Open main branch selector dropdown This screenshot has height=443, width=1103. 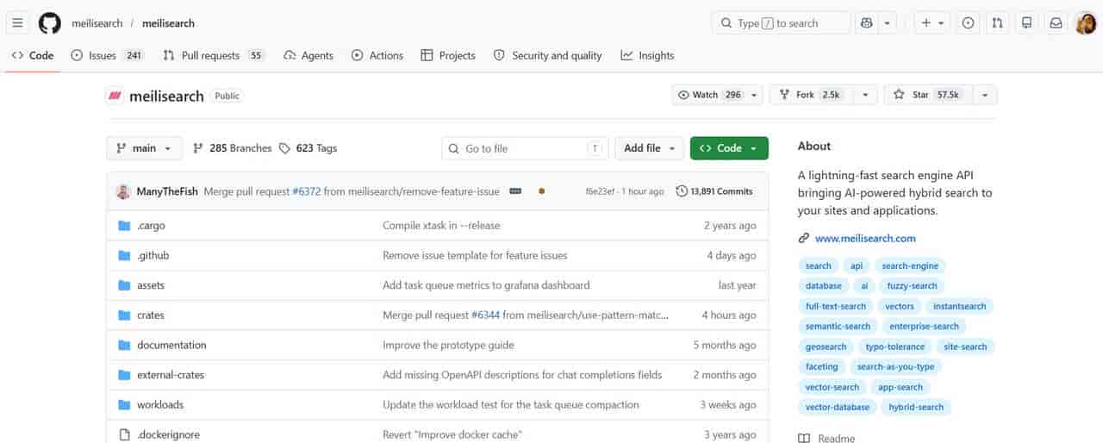tap(145, 148)
